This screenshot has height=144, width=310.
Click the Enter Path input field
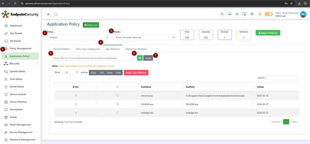coord(92,58)
